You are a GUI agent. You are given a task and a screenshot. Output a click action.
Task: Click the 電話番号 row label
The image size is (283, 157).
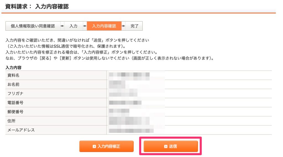pos(15,103)
